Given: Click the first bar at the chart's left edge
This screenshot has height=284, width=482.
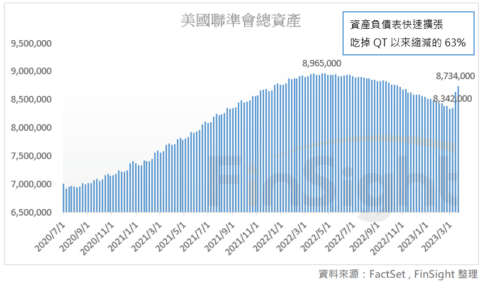Looking at the screenshot, I should point(63,198).
